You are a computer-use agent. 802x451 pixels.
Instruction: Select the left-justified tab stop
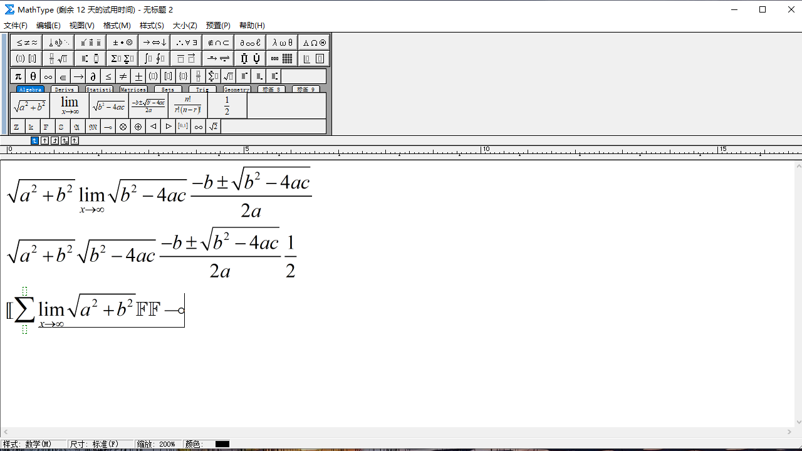tap(35, 141)
